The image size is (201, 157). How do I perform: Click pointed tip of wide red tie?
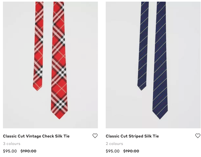(x=59, y=117)
